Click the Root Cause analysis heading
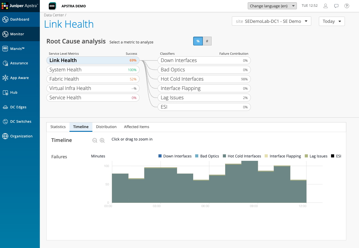 coord(76,41)
